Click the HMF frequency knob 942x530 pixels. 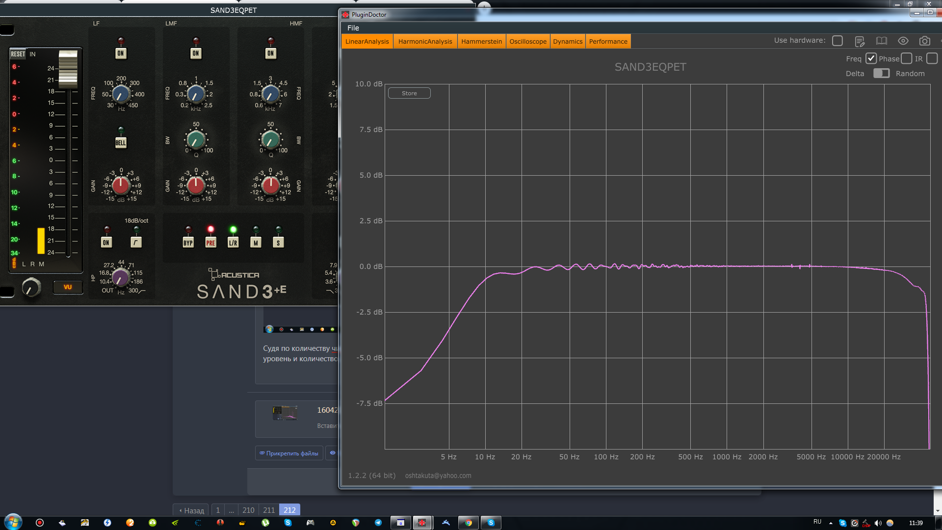pyautogui.click(x=270, y=94)
